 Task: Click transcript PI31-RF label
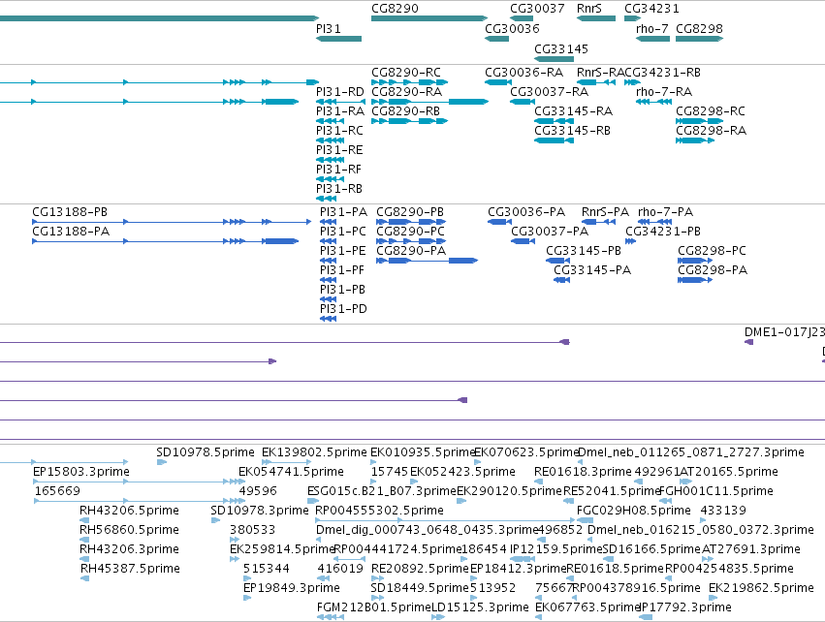[x=339, y=170]
